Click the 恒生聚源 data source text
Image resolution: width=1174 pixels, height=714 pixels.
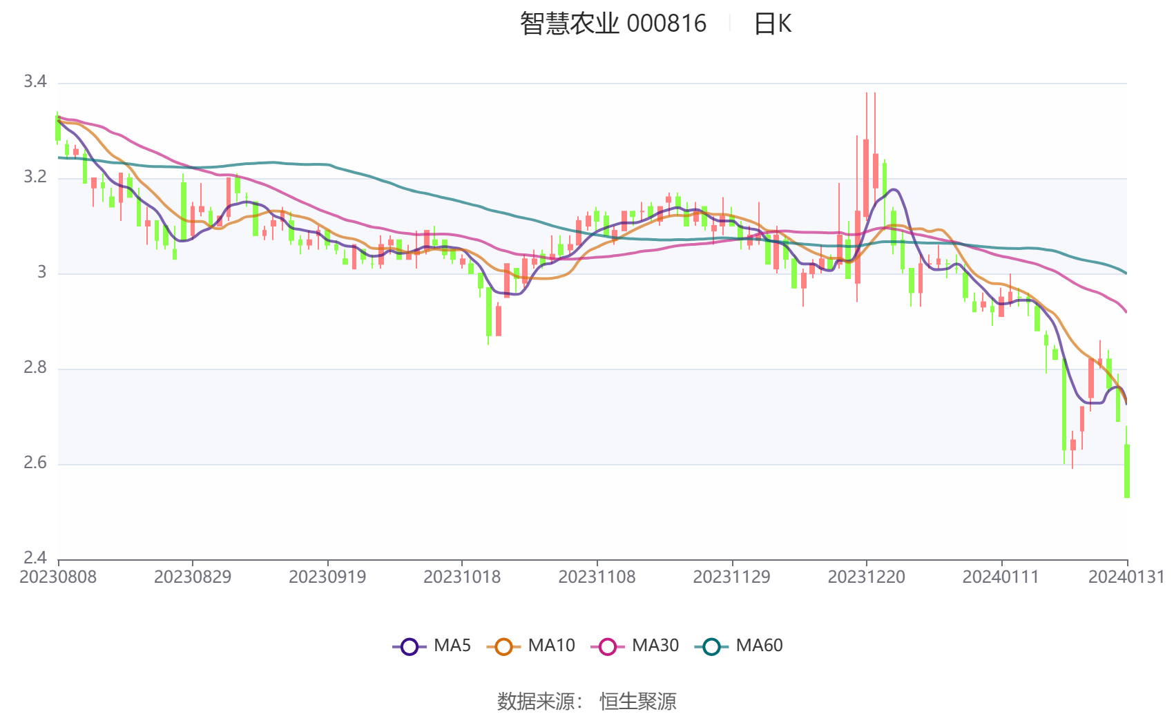point(638,702)
